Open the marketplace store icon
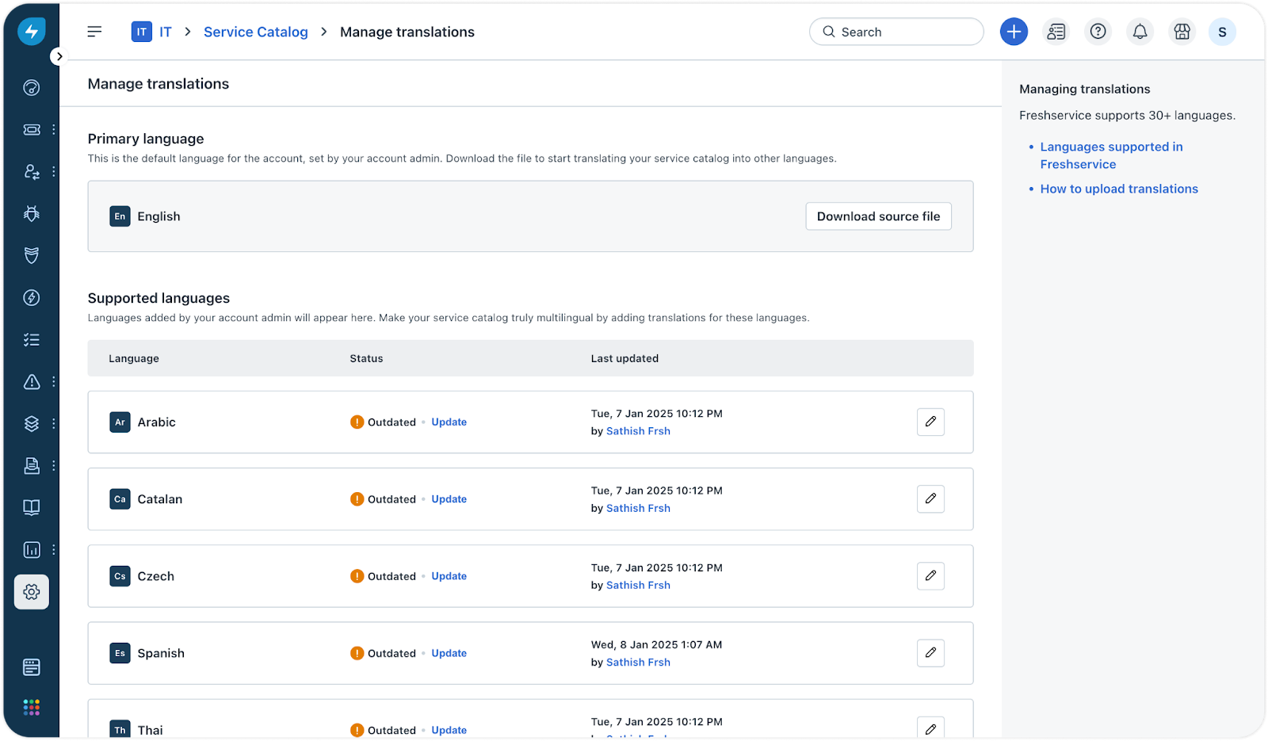 pyautogui.click(x=1182, y=32)
